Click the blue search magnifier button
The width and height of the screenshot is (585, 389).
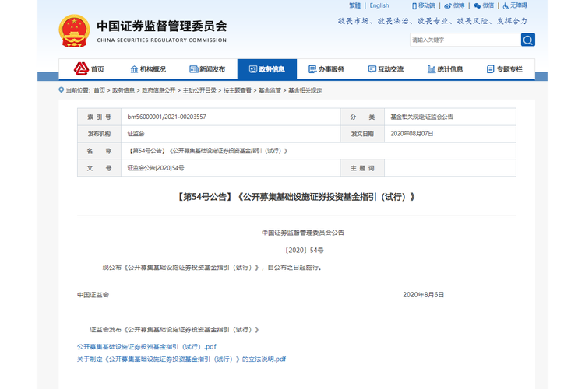[527, 40]
